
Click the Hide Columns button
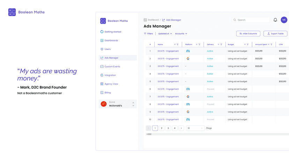[248, 34]
